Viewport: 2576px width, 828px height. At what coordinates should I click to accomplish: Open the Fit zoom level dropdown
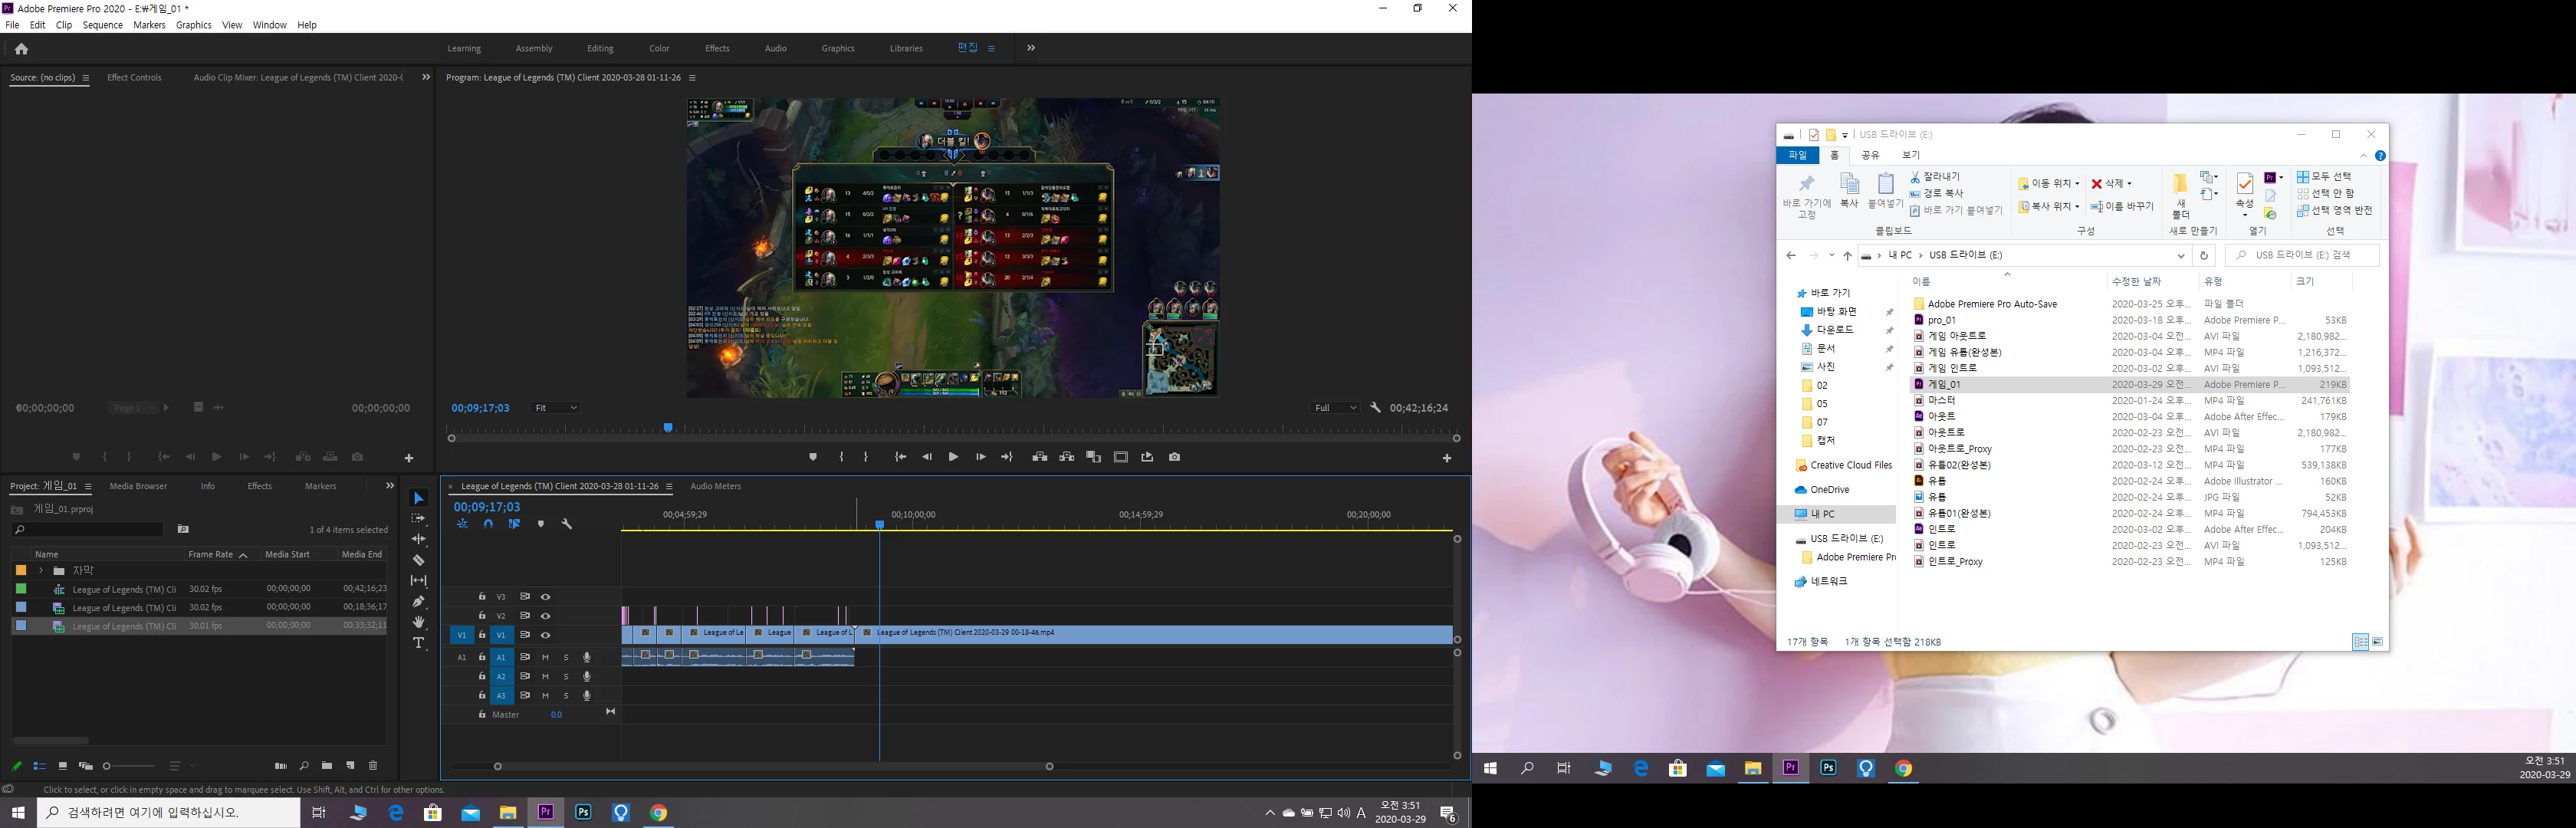coord(556,408)
